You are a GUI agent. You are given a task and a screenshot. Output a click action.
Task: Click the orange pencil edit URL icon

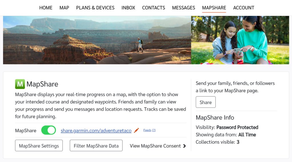pyautogui.click(x=136, y=130)
